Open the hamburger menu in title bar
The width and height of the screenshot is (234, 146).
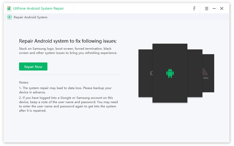(207, 8)
